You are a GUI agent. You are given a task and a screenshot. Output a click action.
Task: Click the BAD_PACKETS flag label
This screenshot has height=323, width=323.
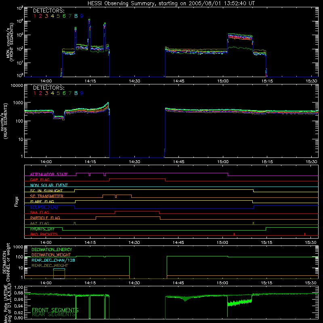[x=44, y=234]
